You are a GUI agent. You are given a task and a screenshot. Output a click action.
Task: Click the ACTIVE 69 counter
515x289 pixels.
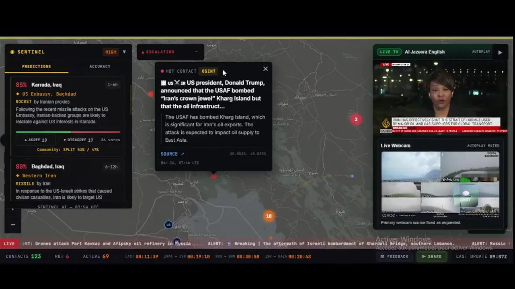coord(96,256)
